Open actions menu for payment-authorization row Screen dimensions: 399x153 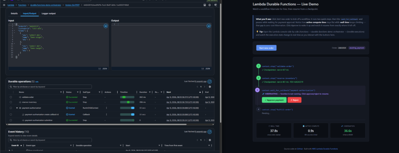tap(106, 108)
